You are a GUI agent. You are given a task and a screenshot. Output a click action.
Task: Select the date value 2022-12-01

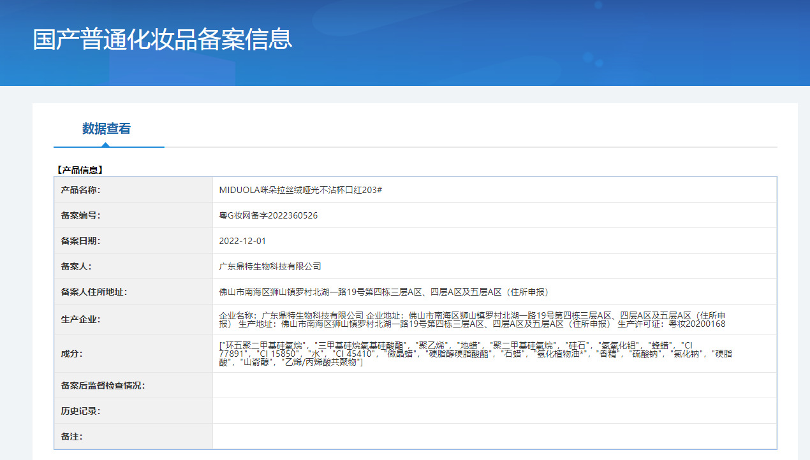242,241
